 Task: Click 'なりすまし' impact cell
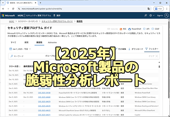(x=106, y=110)
